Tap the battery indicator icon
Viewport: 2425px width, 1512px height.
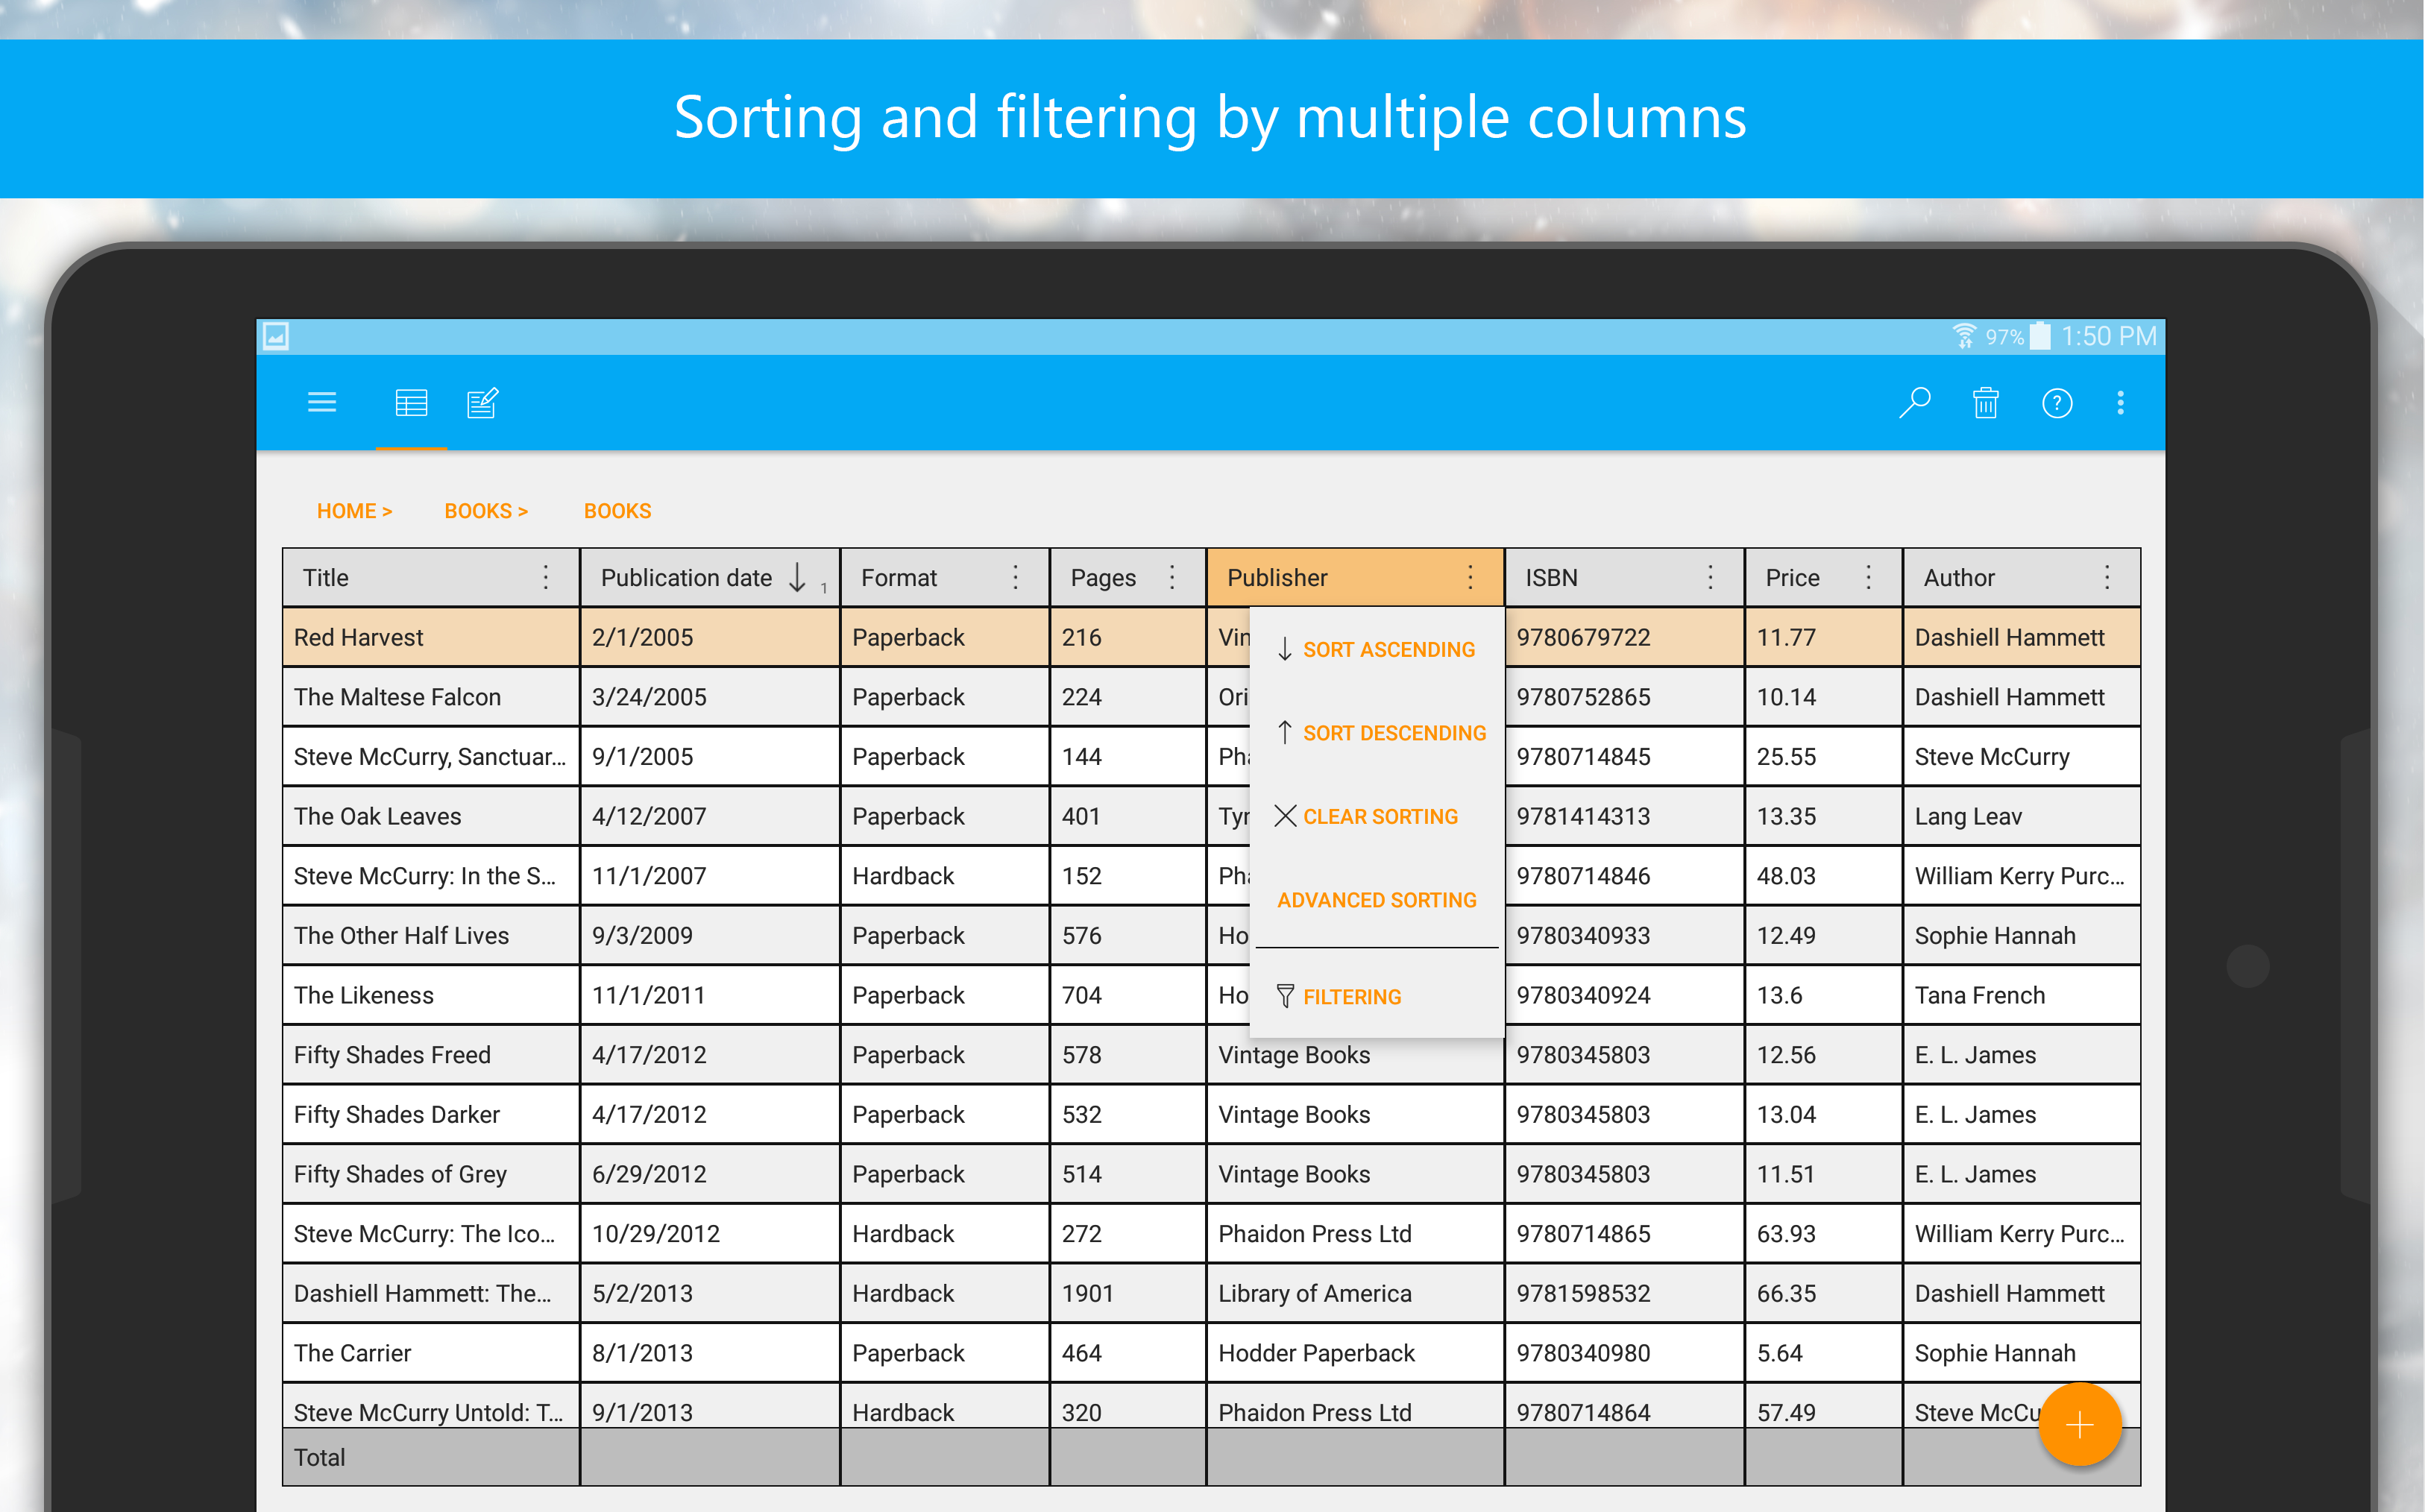tap(2041, 336)
